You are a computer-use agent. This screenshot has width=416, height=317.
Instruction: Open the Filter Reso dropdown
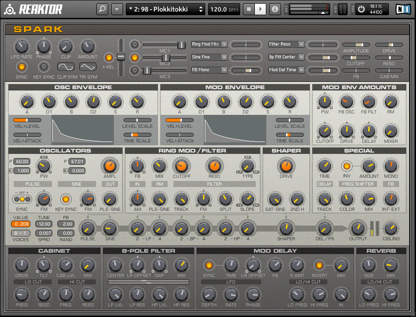pos(286,44)
